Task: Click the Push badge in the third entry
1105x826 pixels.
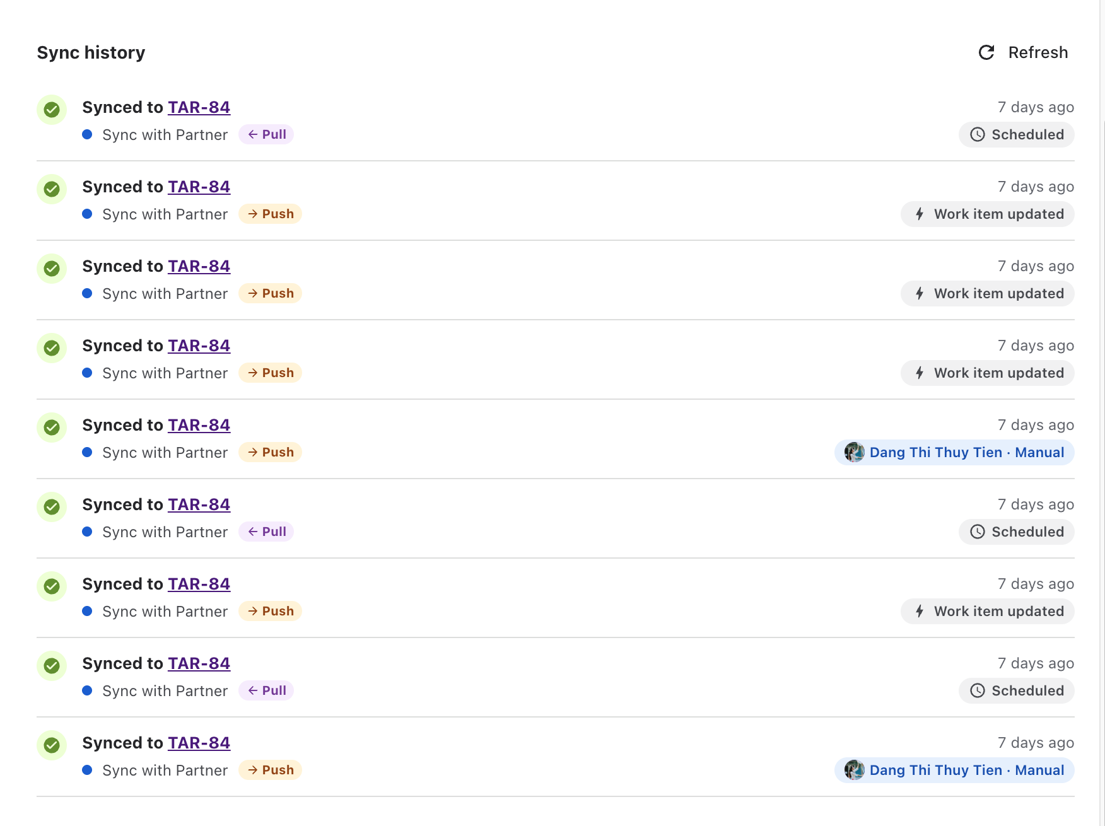Action: (x=270, y=293)
